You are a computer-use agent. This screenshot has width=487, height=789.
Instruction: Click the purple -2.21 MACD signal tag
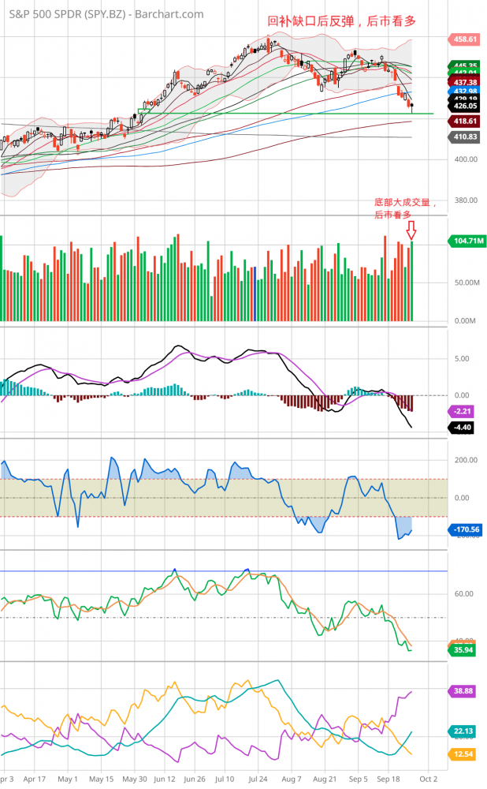(x=461, y=411)
